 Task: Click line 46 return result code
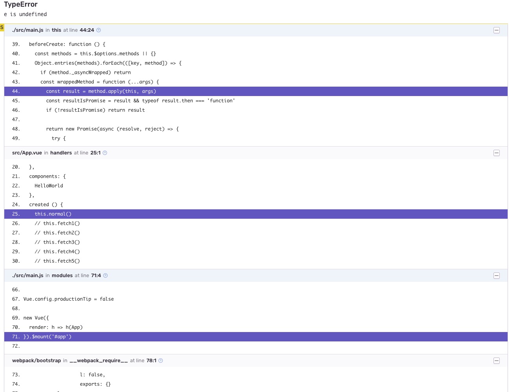coord(95,110)
